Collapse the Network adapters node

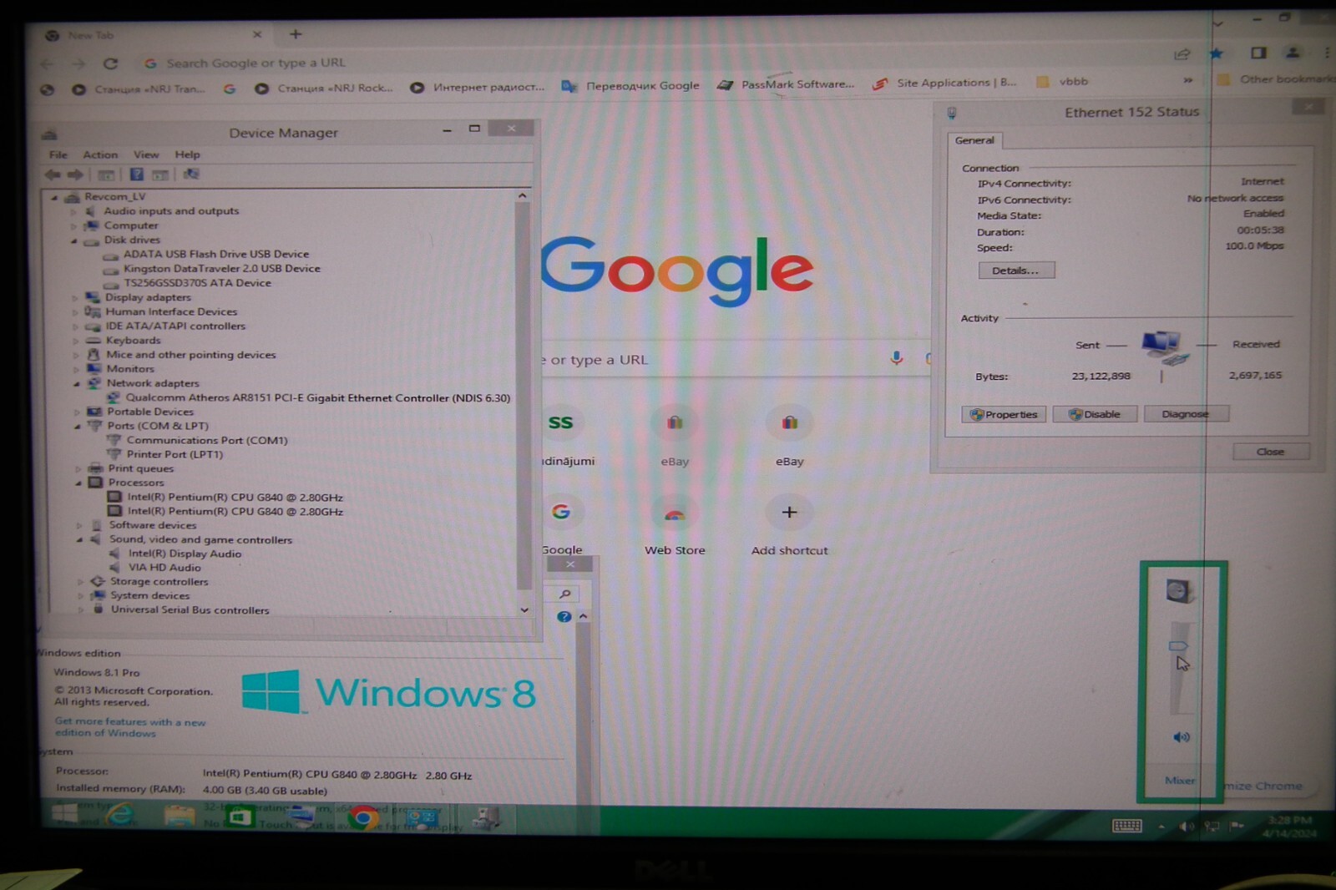click(x=77, y=384)
